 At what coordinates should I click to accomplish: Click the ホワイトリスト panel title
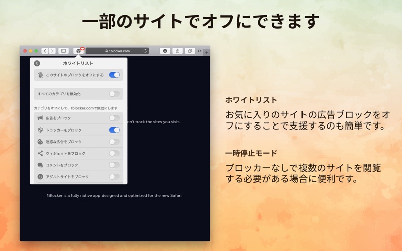click(x=78, y=63)
